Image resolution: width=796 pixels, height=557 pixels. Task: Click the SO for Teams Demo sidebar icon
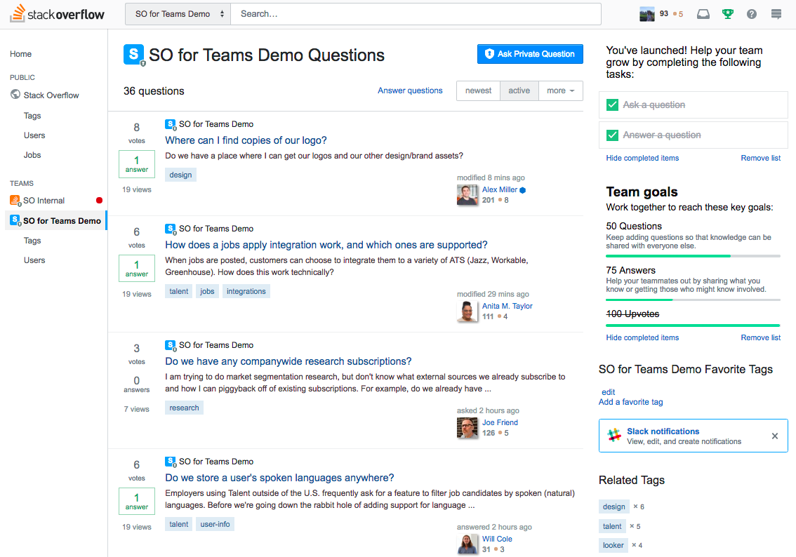click(15, 221)
